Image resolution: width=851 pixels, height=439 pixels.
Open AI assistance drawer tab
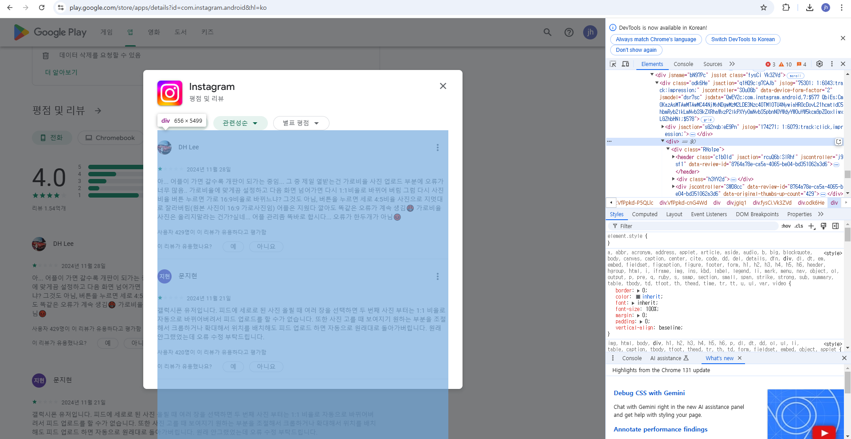(669, 358)
